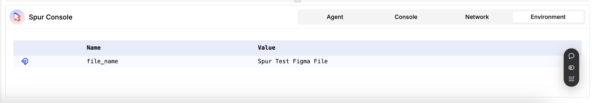Select the Environment tab
The image size is (592, 103).
coord(548,17)
